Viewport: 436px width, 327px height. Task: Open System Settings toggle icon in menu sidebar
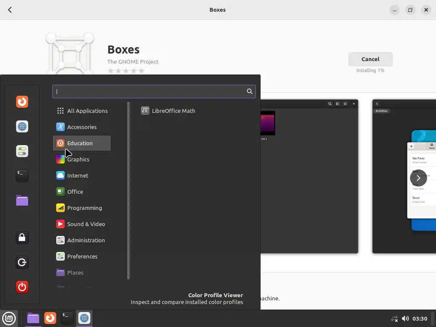click(22, 151)
